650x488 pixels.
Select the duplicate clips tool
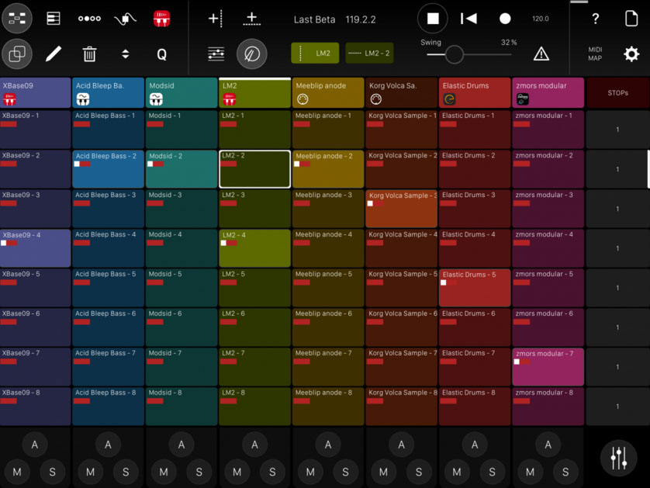[17, 54]
